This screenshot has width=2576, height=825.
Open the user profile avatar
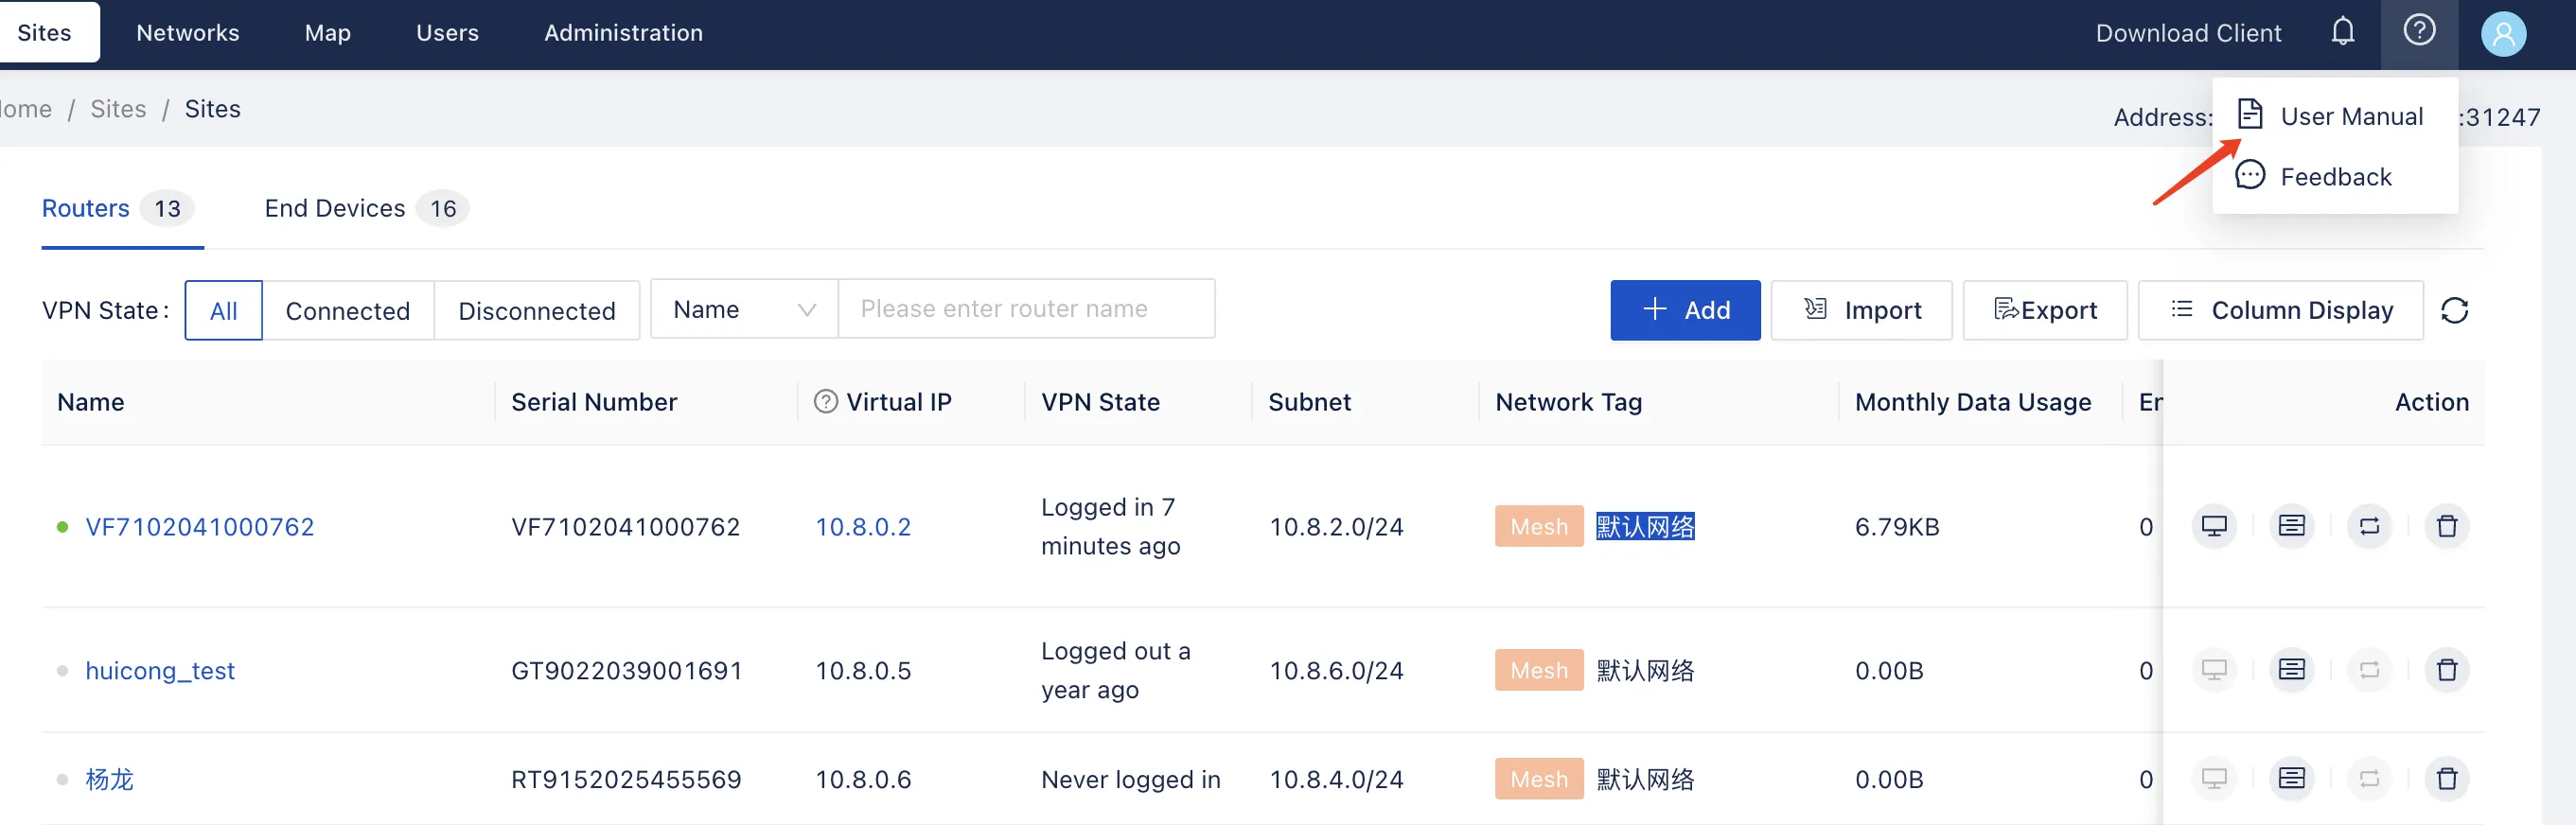[x=2503, y=34]
